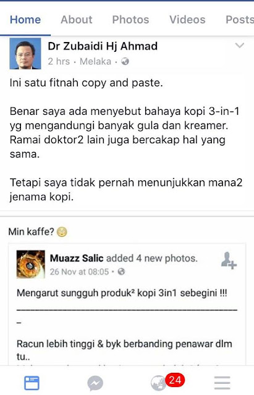254x395 pixels.
Task: Go to the Posts tab
Action: (240, 20)
